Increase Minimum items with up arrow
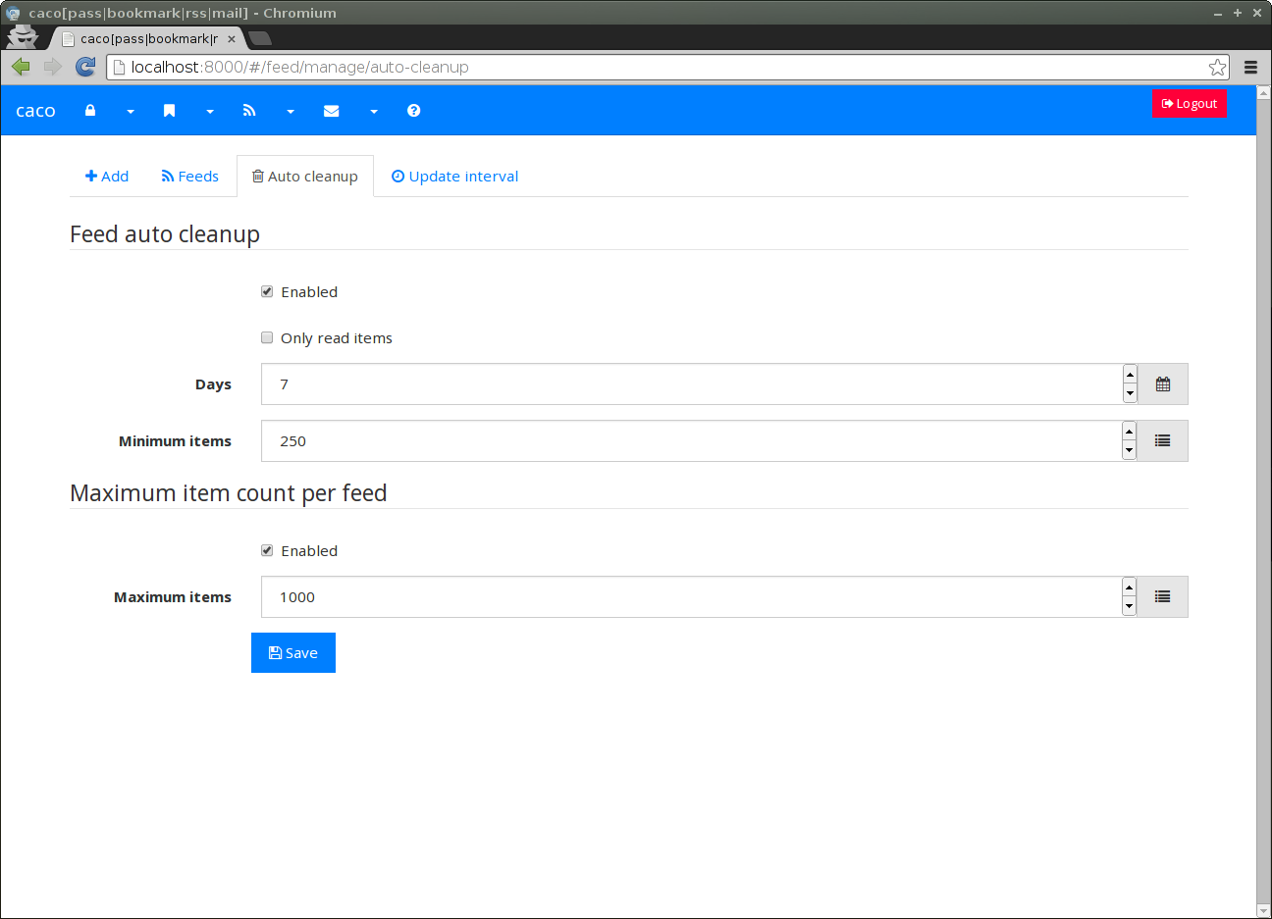The height and width of the screenshot is (919, 1272). [x=1130, y=432]
